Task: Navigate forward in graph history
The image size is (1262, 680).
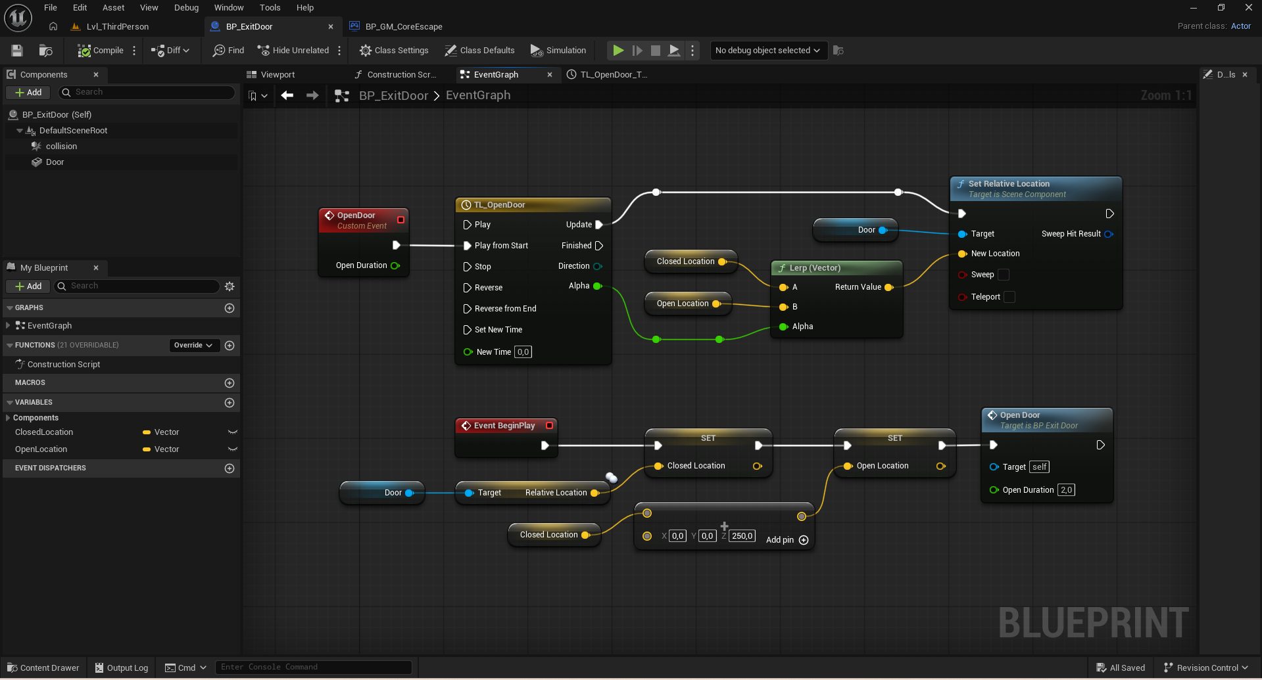Action: tap(312, 95)
